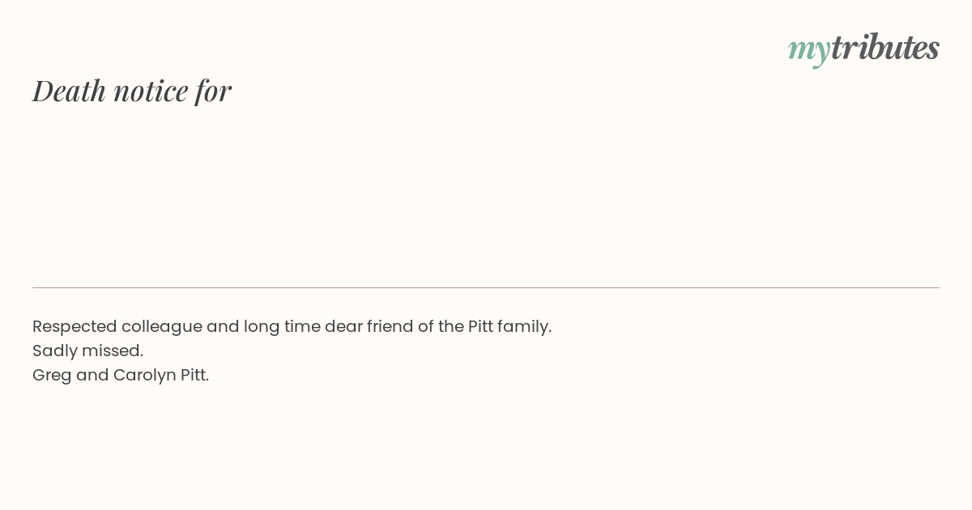This screenshot has width=972, height=510.
Task: Click the "Respected colleague" sentence line
Action: pyautogui.click(x=292, y=327)
